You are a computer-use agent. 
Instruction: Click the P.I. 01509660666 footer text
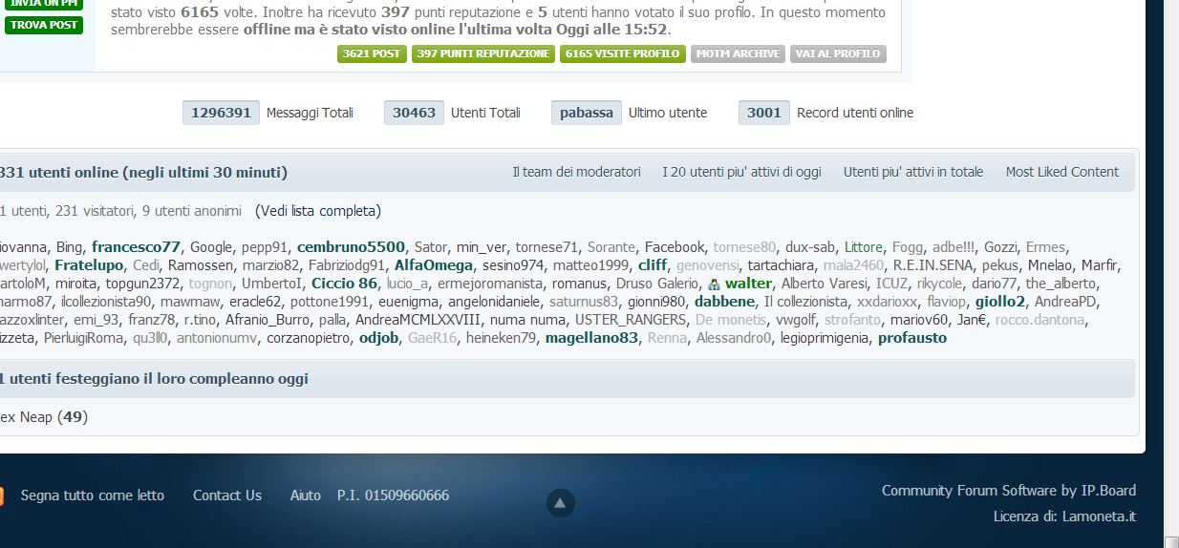(x=393, y=495)
